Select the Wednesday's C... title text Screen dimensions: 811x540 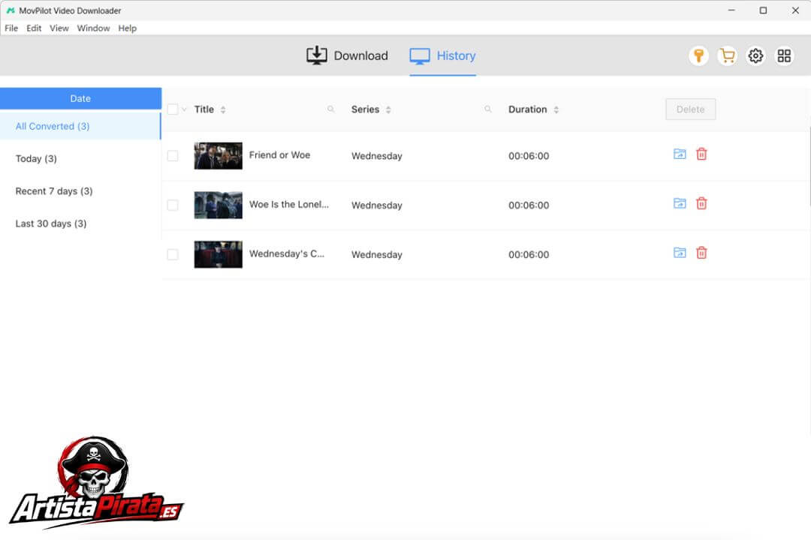click(287, 253)
